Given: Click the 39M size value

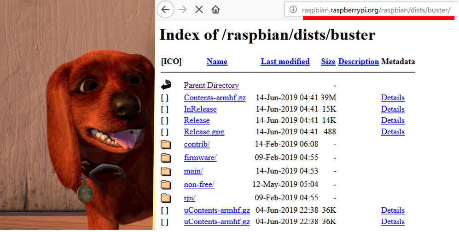Looking at the screenshot, I should (x=328, y=97).
